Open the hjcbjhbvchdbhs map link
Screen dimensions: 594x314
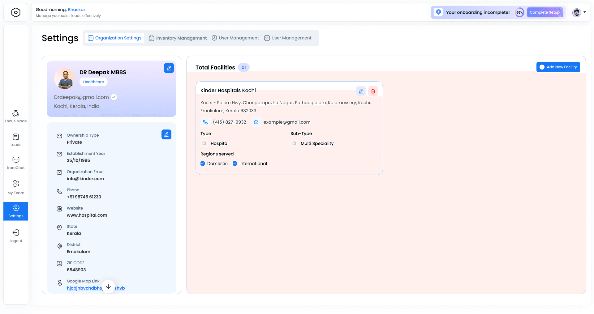(x=96, y=288)
